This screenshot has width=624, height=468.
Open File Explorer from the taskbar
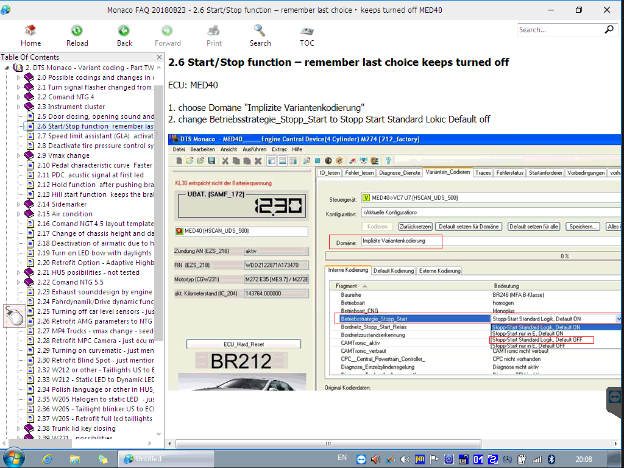pos(74,459)
